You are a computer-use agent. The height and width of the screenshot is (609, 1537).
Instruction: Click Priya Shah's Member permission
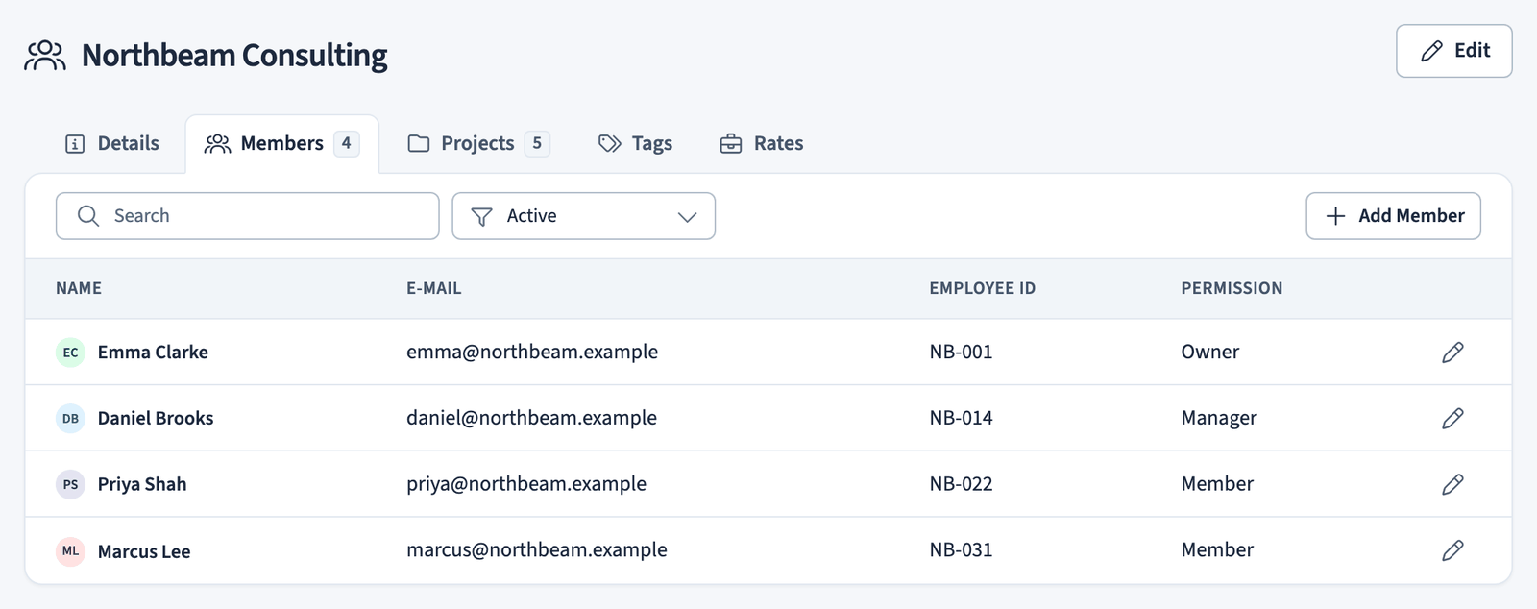pos(1217,484)
